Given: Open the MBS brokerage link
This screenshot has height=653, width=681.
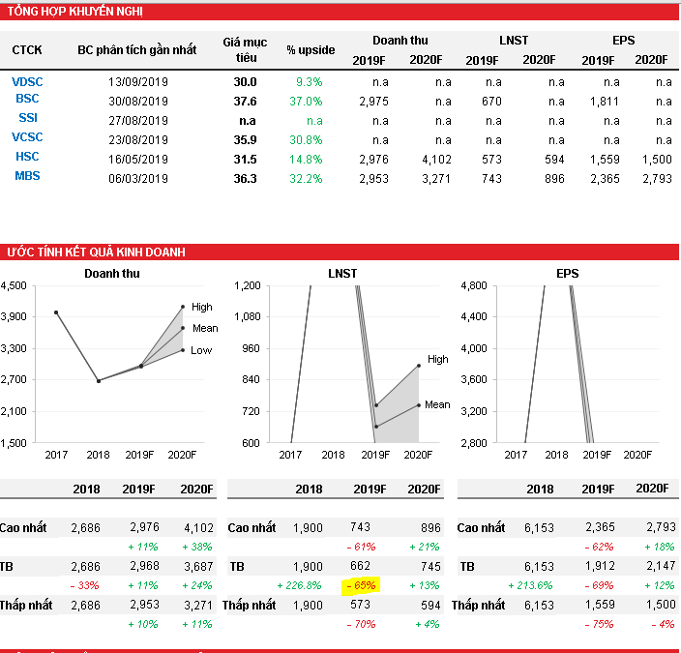Looking at the screenshot, I should coord(27,176).
